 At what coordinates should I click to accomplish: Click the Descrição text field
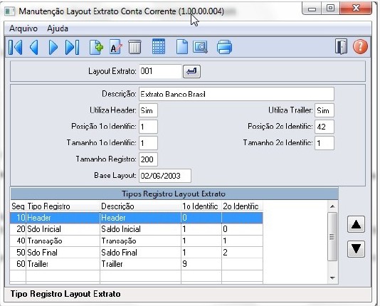pos(236,94)
